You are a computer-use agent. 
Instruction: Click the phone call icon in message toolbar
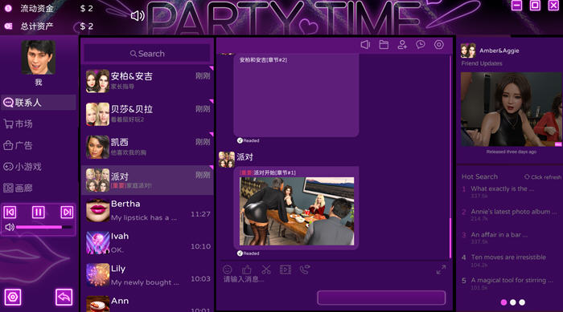click(x=305, y=269)
